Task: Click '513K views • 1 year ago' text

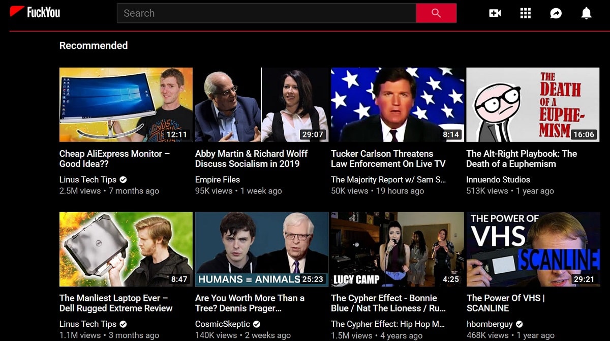Action: tap(510, 191)
